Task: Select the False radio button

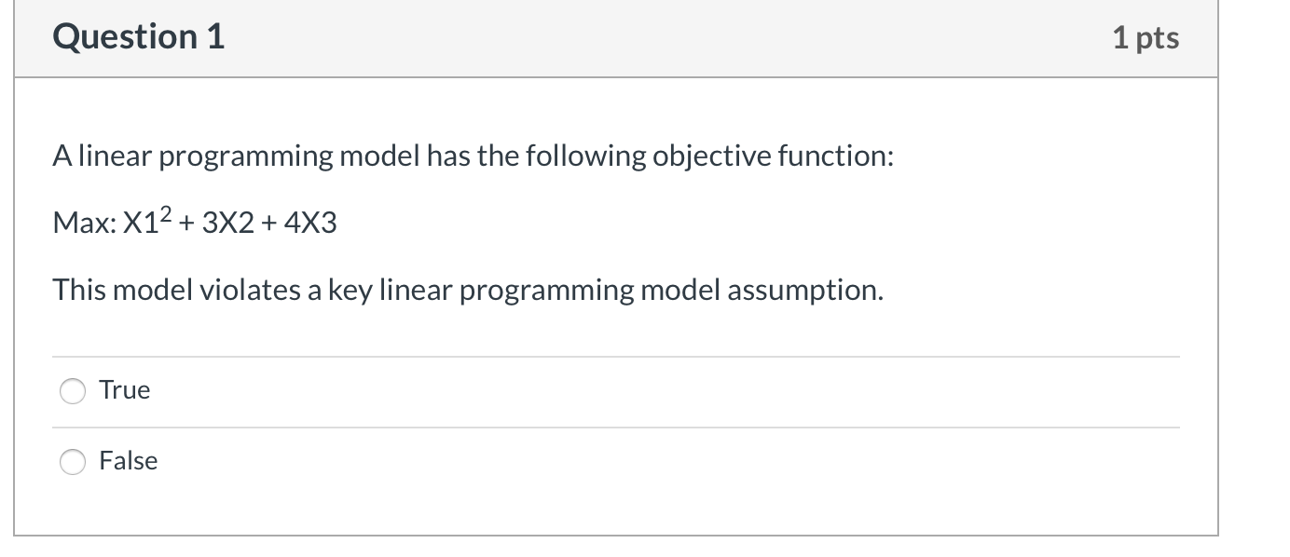Action: click(x=73, y=461)
